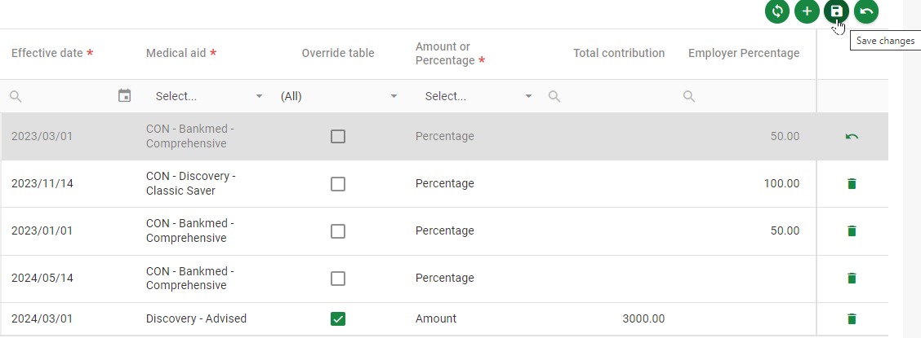Delete the 2023/11/14 Discovery Classic Saver row

(x=852, y=184)
